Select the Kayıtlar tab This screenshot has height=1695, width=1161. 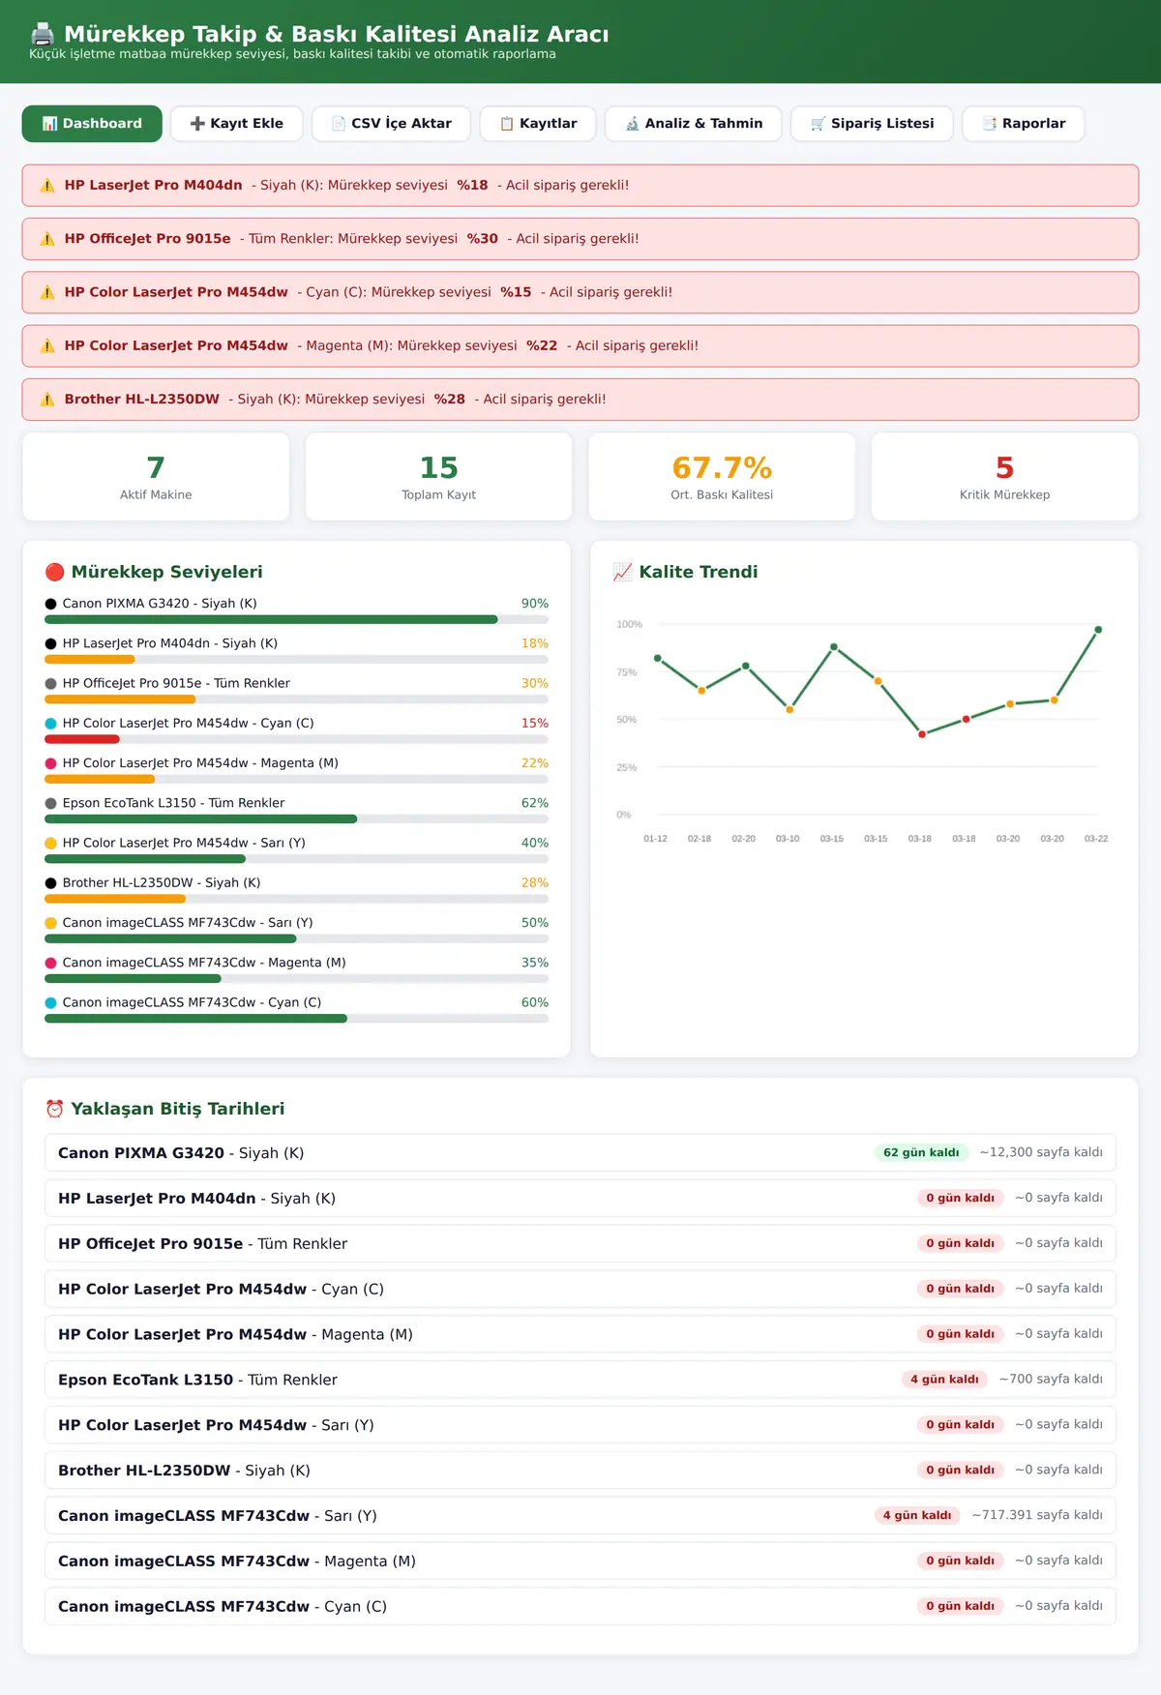point(538,124)
